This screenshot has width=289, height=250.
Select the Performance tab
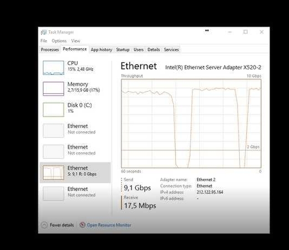pyautogui.click(x=75, y=49)
